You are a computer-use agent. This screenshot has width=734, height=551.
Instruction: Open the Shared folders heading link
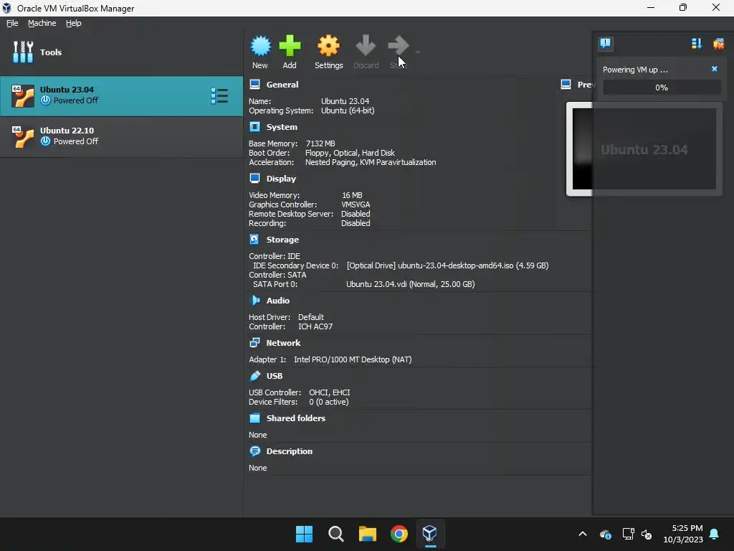296,418
